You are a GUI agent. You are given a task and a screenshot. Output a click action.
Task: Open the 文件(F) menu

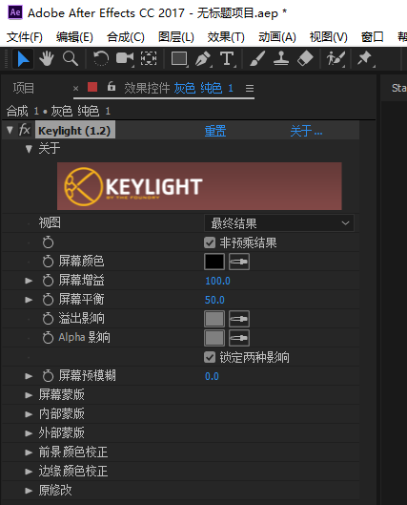pyautogui.click(x=25, y=37)
